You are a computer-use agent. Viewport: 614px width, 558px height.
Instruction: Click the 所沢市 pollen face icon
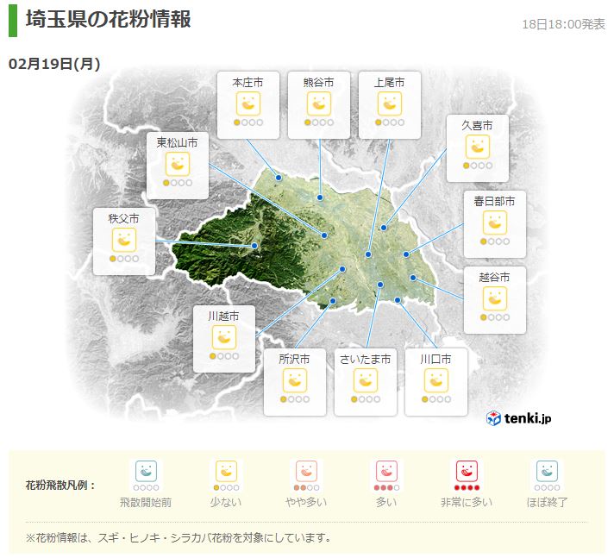(294, 380)
